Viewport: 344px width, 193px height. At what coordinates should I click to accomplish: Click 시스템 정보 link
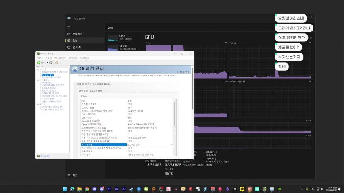45,156
